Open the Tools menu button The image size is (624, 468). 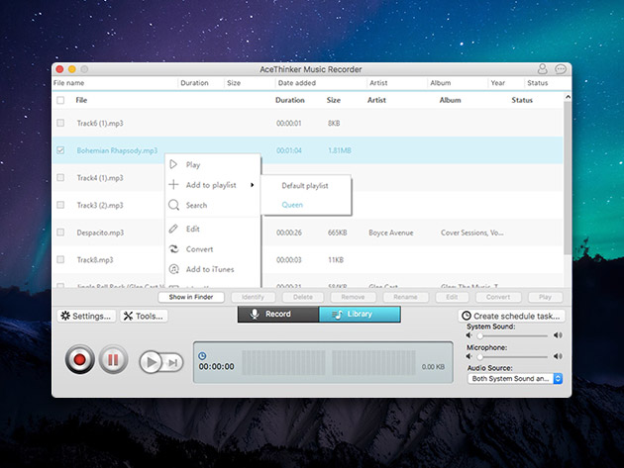(144, 316)
